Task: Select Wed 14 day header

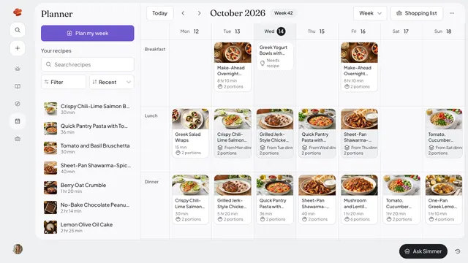Action: (x=275, y=31)
